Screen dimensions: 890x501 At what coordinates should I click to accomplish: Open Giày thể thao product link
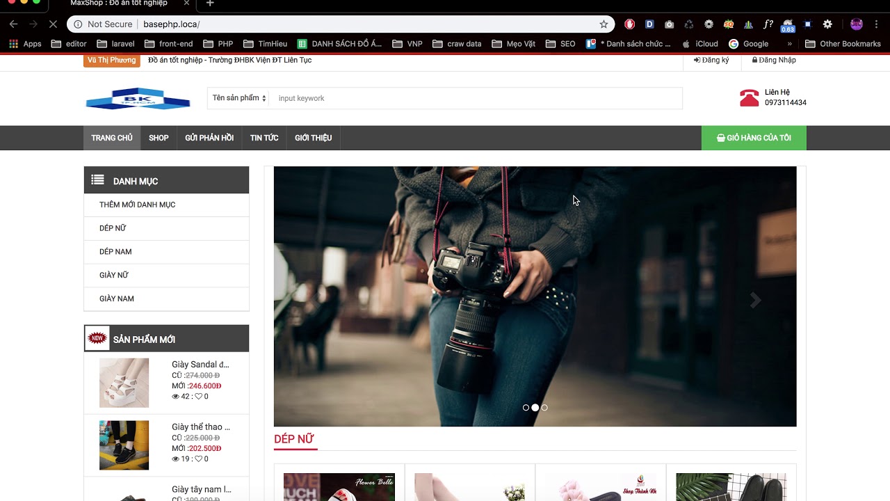201,427
